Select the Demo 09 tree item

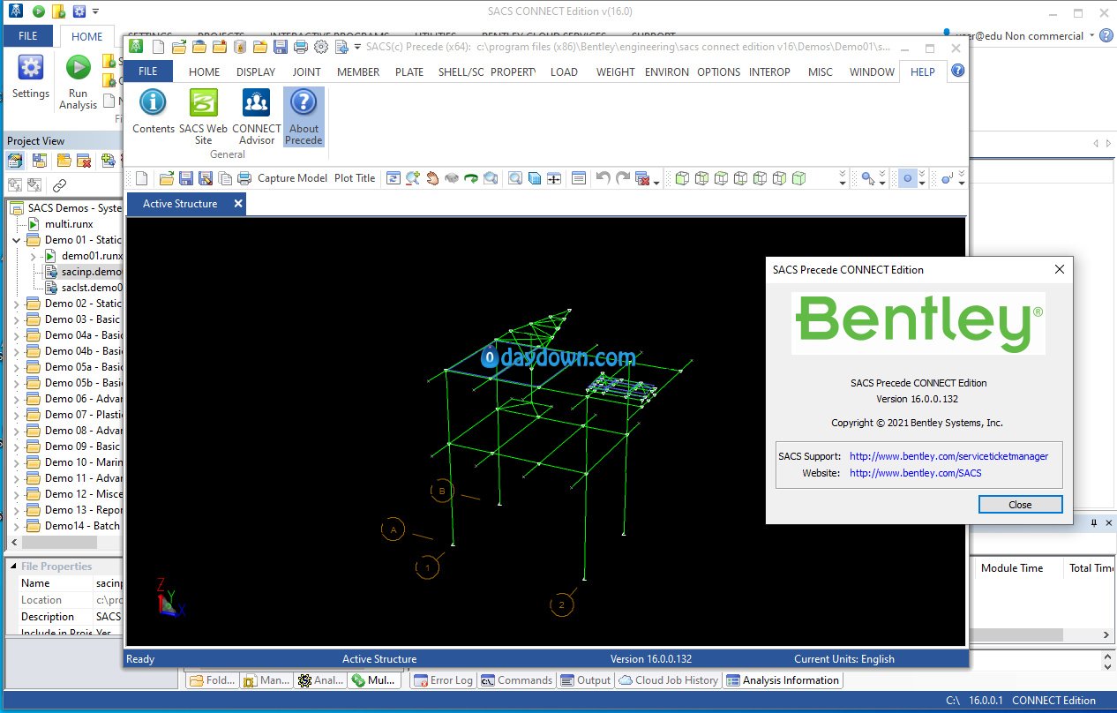(82, 447)
